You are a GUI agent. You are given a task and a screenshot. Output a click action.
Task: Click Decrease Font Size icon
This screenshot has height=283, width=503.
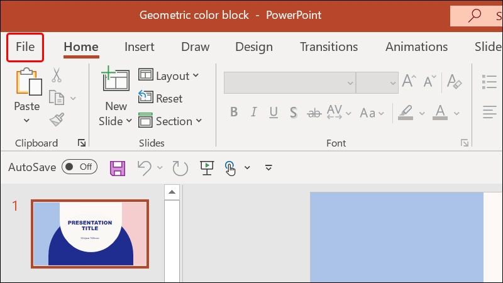tap(429, 81)
